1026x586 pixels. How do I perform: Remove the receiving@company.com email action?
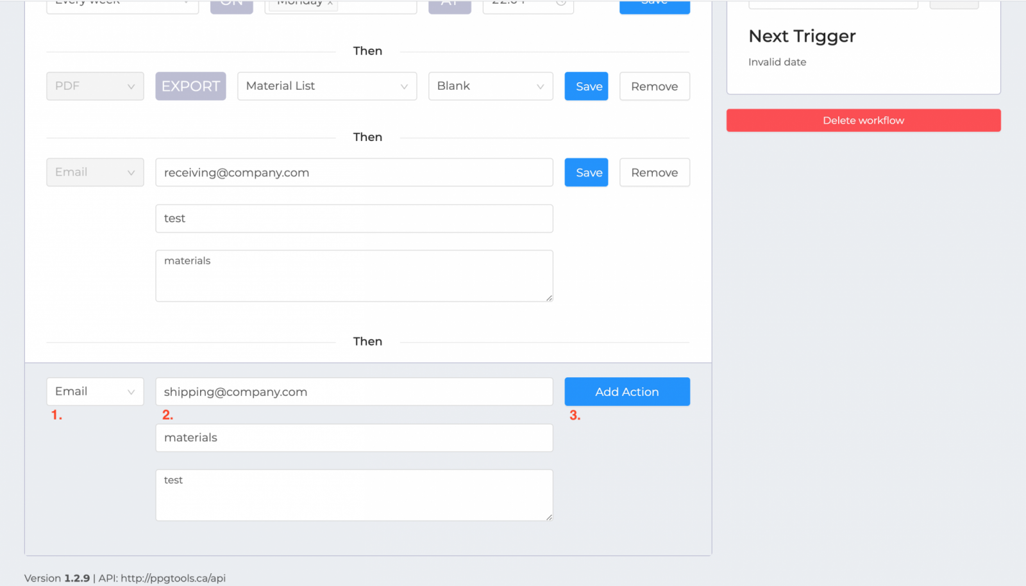click(655, 172)
